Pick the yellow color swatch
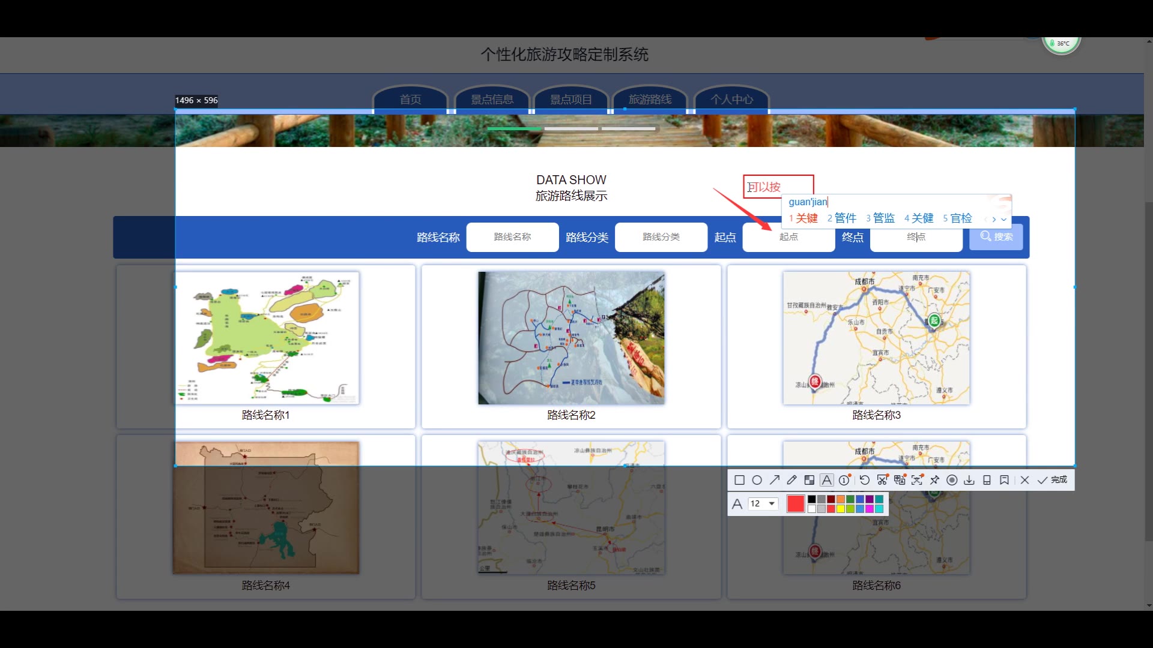The image size is (1153, 648). (x=841, y=509)
